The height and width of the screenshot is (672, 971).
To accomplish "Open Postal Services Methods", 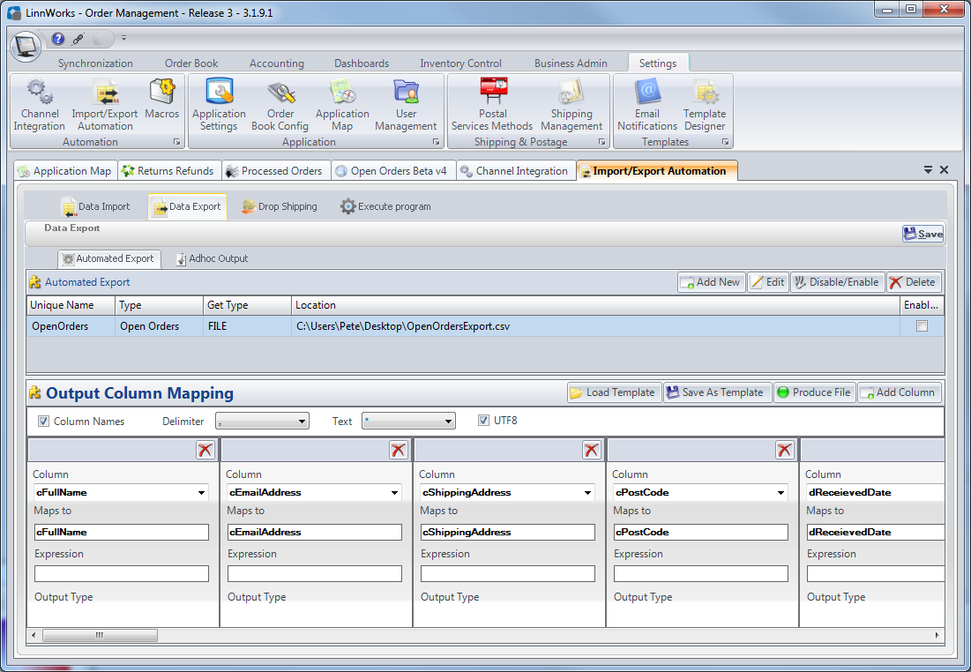I will point(492,105).
